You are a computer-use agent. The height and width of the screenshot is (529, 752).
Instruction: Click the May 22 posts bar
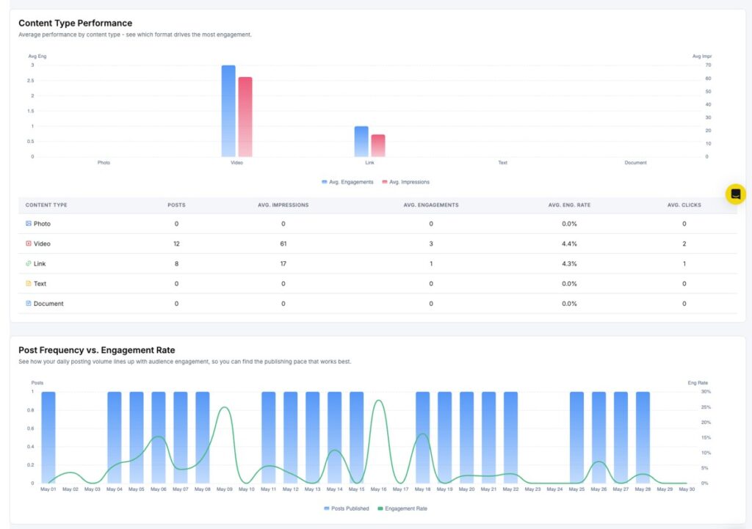[x=511, y=437]
